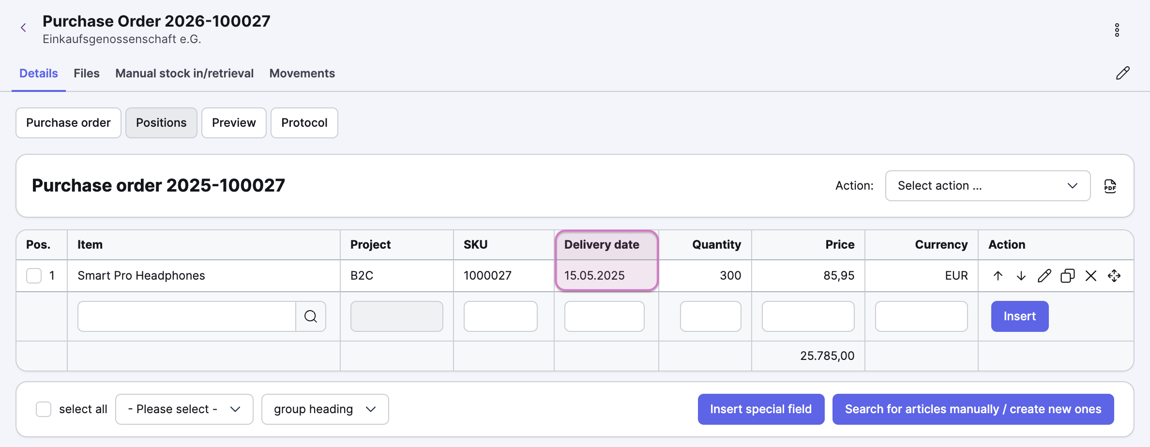Image resolution: width=1150 pixels, height=447 pixels.
Task: Duplicate the Smart Pro Headphones position
Action: [1067, 276]
